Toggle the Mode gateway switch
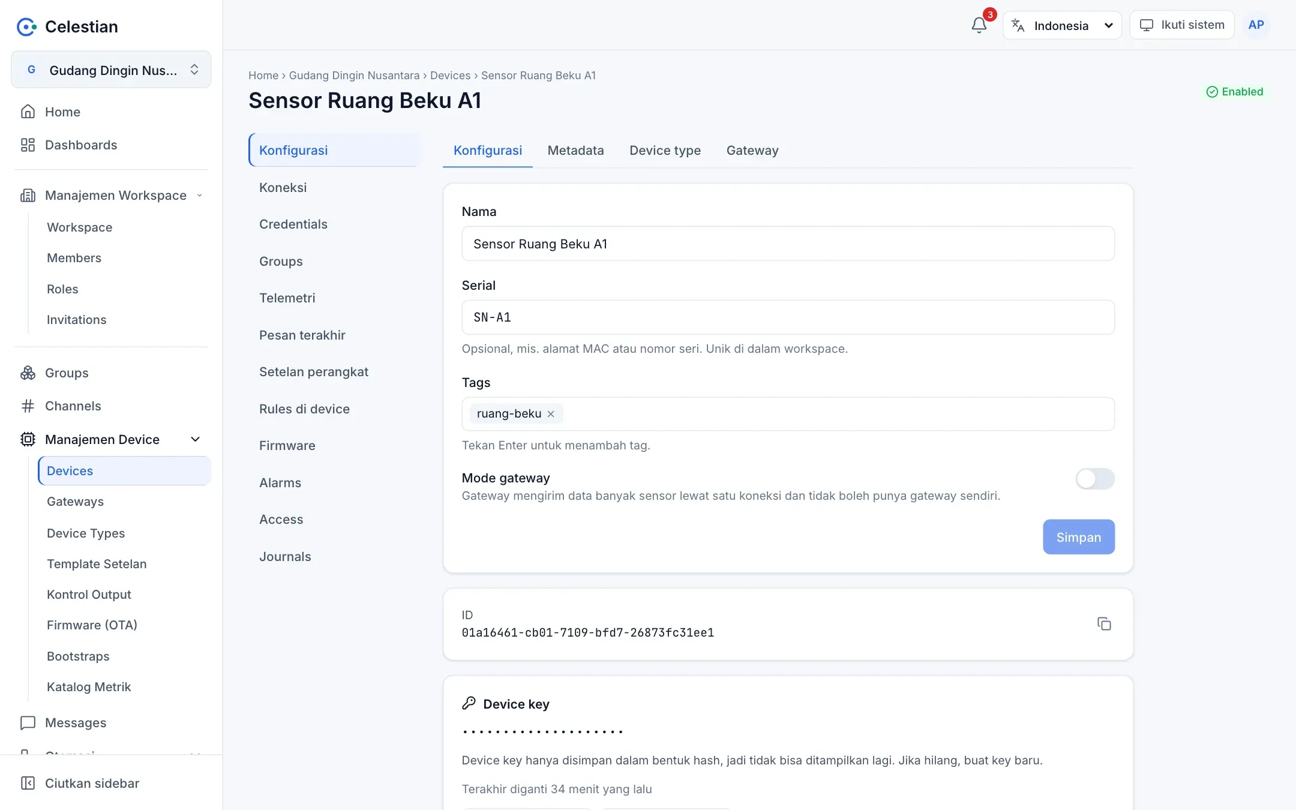This screenshot has width=1296, height=810. (1095, 479)
